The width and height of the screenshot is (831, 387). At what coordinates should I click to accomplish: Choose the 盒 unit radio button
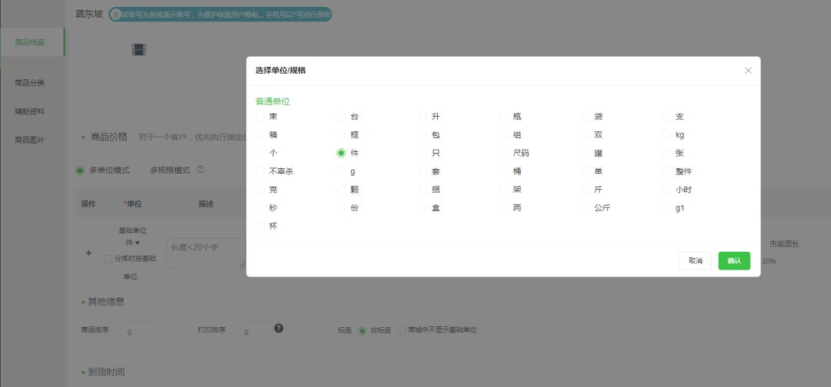pos(423,208)
